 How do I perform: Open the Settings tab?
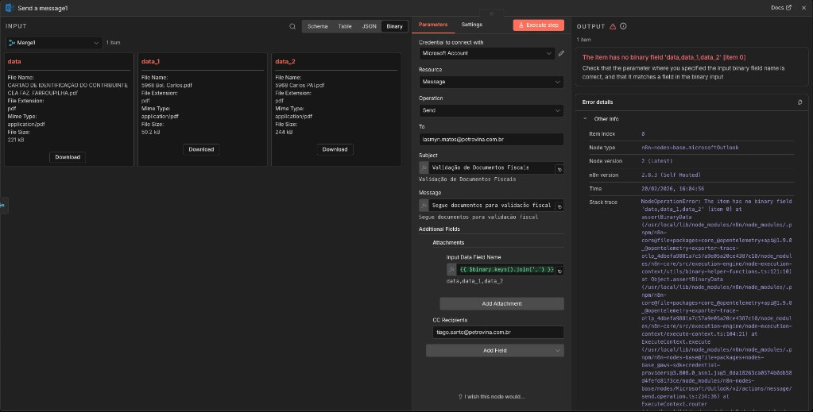[x=471, y=25]
